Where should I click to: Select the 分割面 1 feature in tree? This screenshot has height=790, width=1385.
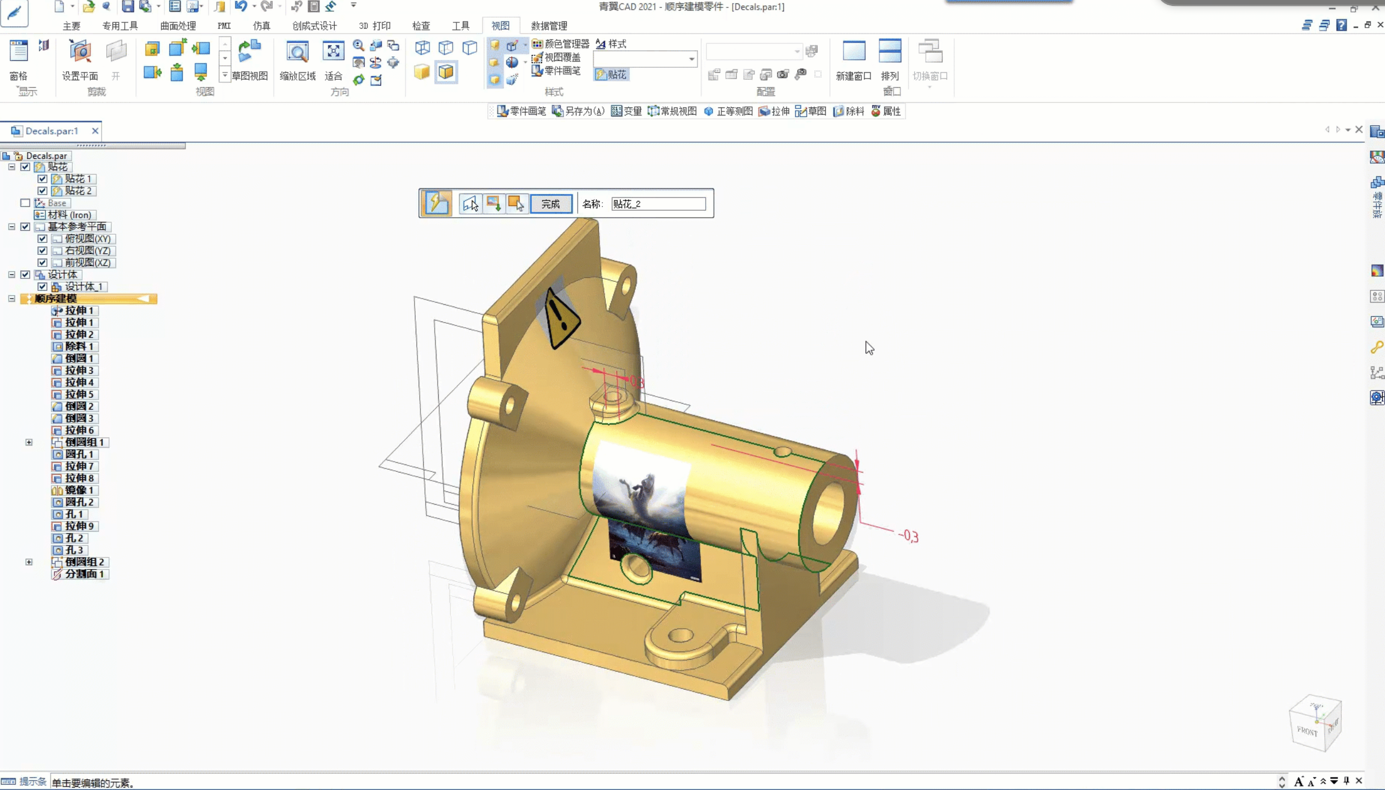click(x=80, y=574)
